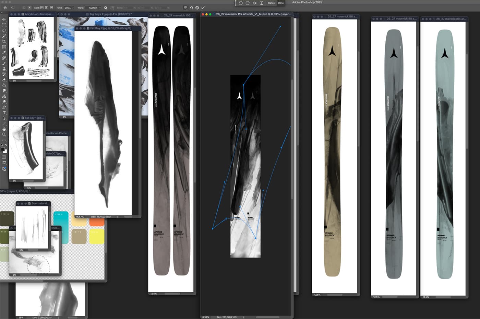
Task: Choose split warp crosswise option
Action: [42, 8]
